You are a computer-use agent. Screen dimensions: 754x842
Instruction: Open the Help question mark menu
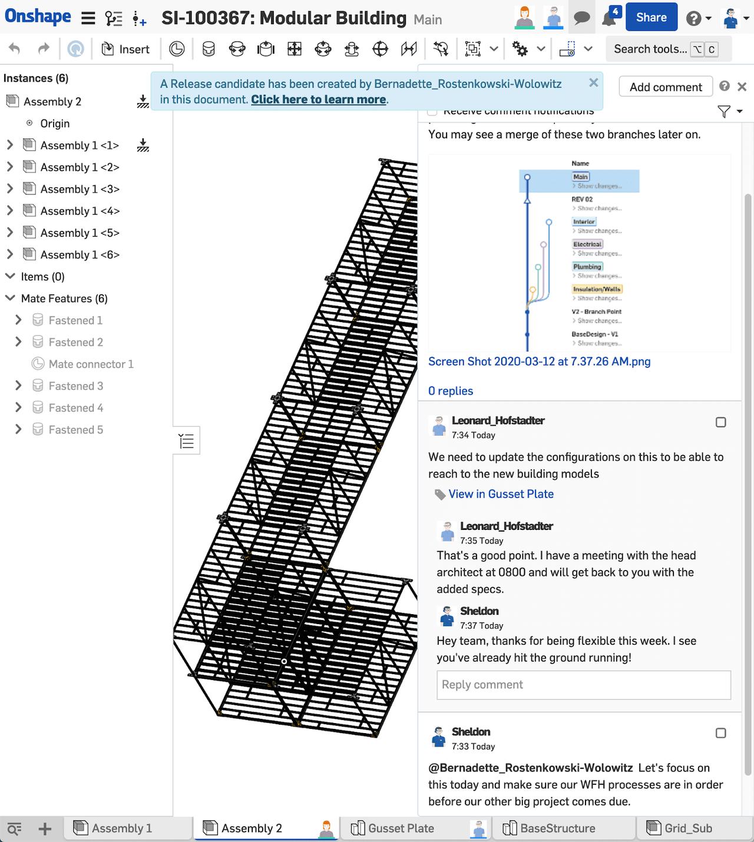[694, 18]
